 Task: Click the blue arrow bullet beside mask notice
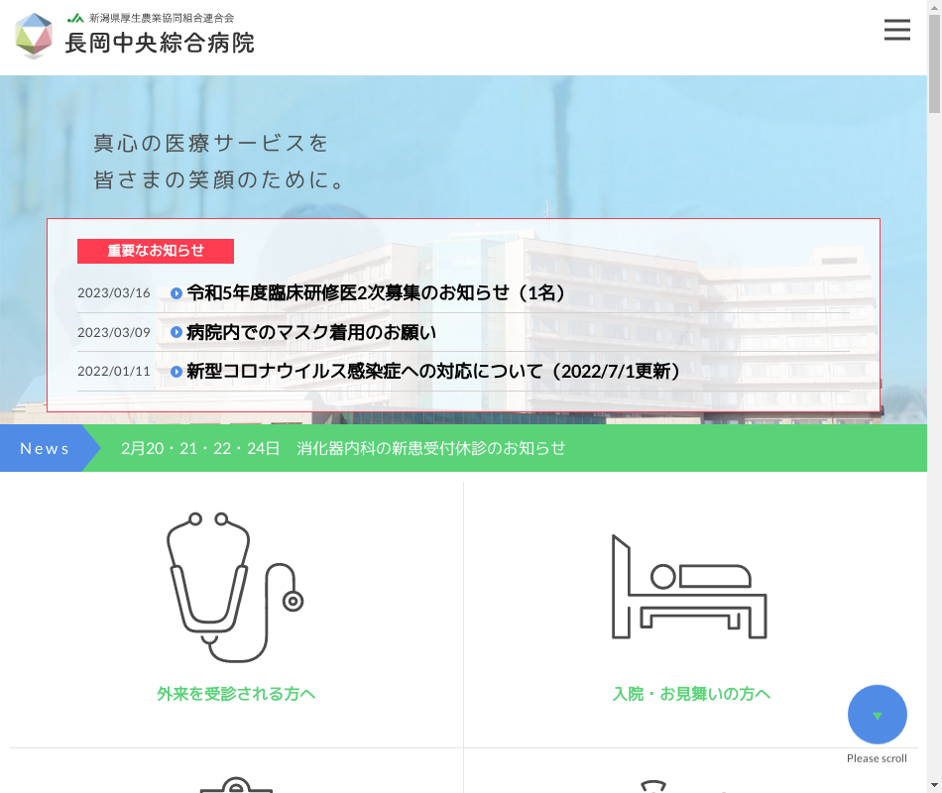pyautogui.click(x=177, y=333)
